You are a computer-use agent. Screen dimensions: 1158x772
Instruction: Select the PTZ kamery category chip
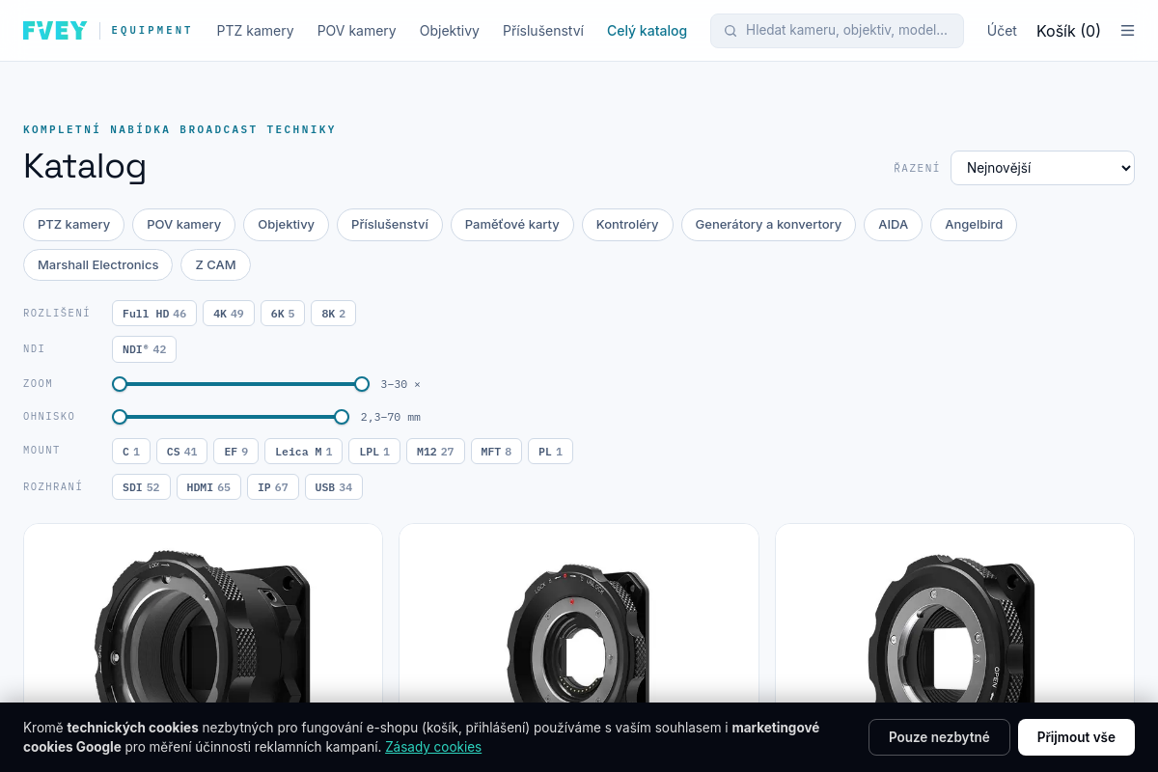pyautogui.click(x=73, y=225)
